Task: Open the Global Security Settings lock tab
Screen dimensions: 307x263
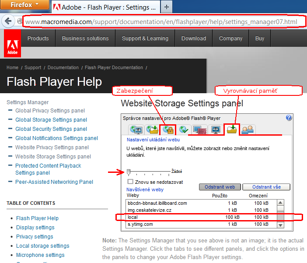Action: 168,130
